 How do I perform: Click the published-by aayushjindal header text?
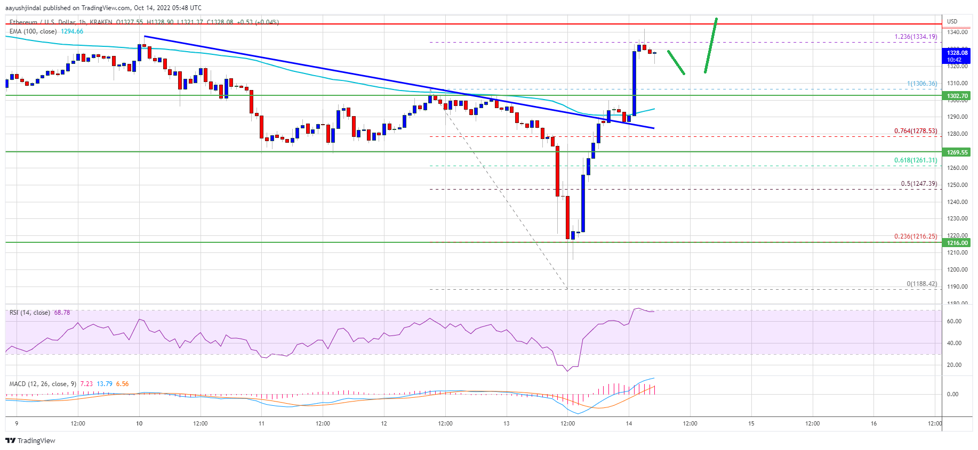[x=103, y=8]
